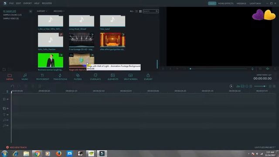Screen dimensions: 279x157
Task: Click the zoom to fit timeline icon
Action: [242, 86]
